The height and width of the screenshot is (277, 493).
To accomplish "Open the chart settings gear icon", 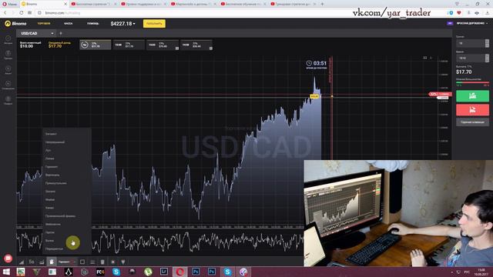I will [x=113, y=262].
